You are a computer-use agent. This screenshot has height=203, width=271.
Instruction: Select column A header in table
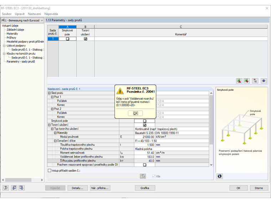[68, 27]
